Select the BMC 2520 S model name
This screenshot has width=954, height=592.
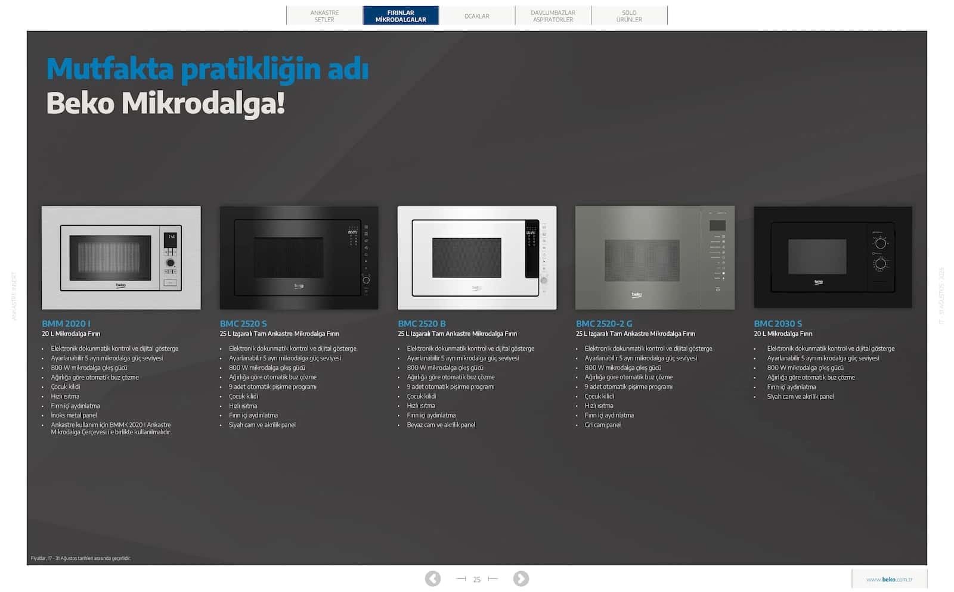click(x=243, y=323)
